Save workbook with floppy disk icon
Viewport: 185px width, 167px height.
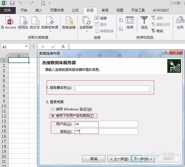pos(12,3)
